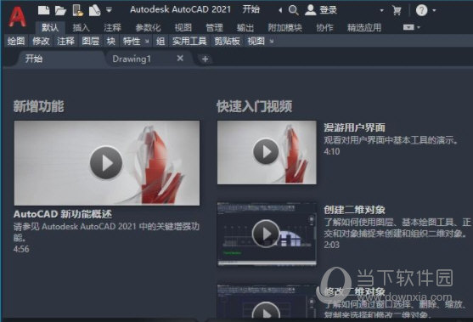Screen dimensions: 473x322
Task: Add a new drawing tab with plus
Action: pos(206,59)
